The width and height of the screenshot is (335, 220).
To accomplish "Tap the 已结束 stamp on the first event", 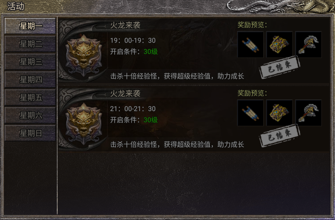I will coord(280,67).
